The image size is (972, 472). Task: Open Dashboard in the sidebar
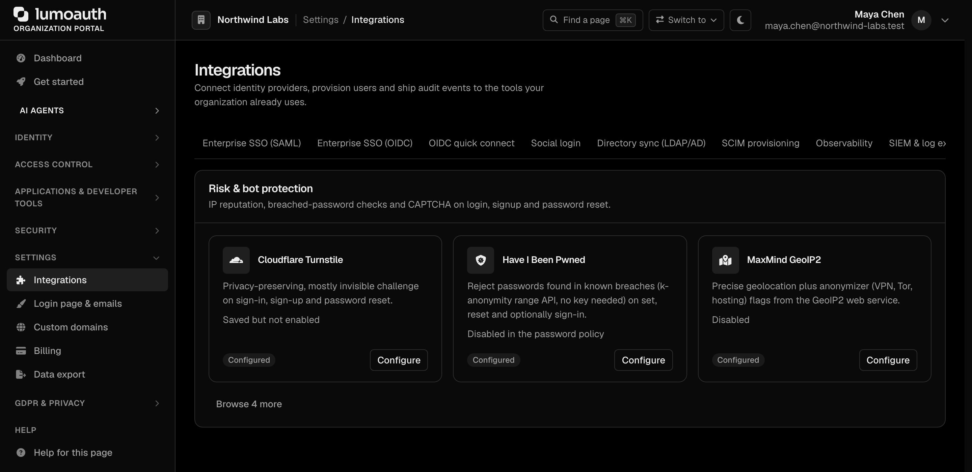[x=87, y=58]
